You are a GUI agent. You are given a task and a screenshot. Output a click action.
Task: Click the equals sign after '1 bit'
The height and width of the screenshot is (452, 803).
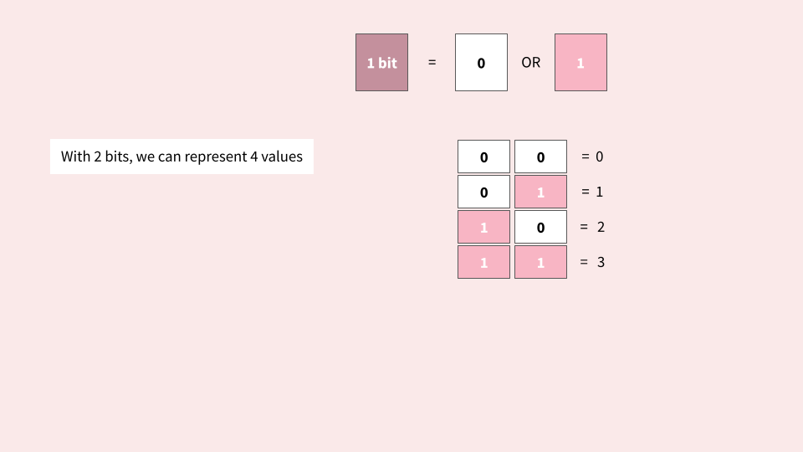click(x=432, y=63)
